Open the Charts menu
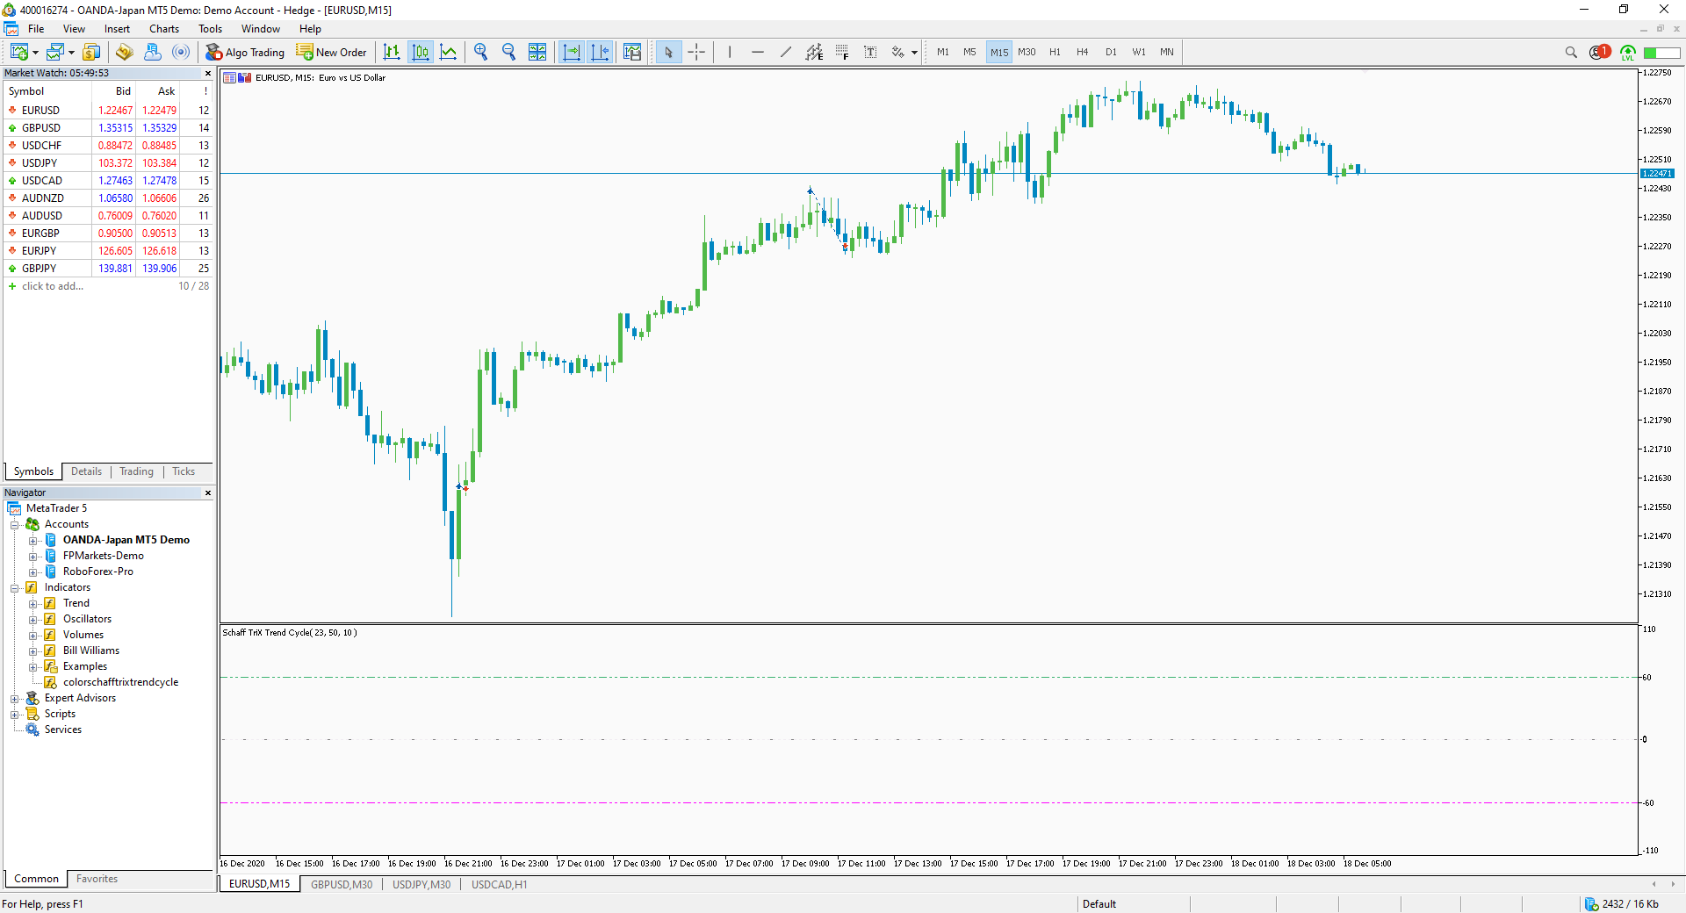1686x913 pixels. [x=163, y=28]
